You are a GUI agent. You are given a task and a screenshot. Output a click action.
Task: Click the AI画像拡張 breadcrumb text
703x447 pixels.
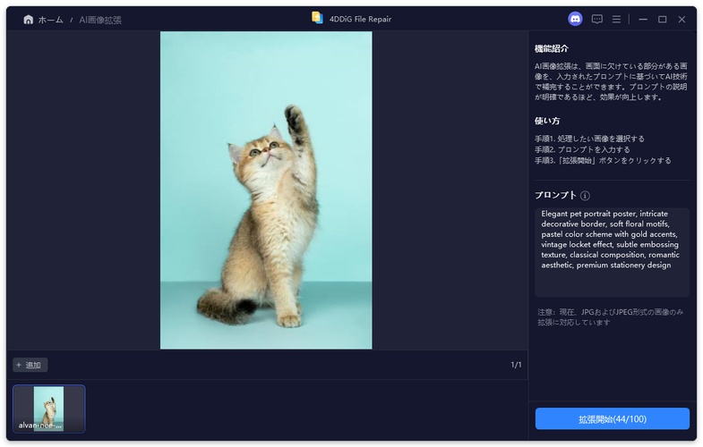point(100,21)
